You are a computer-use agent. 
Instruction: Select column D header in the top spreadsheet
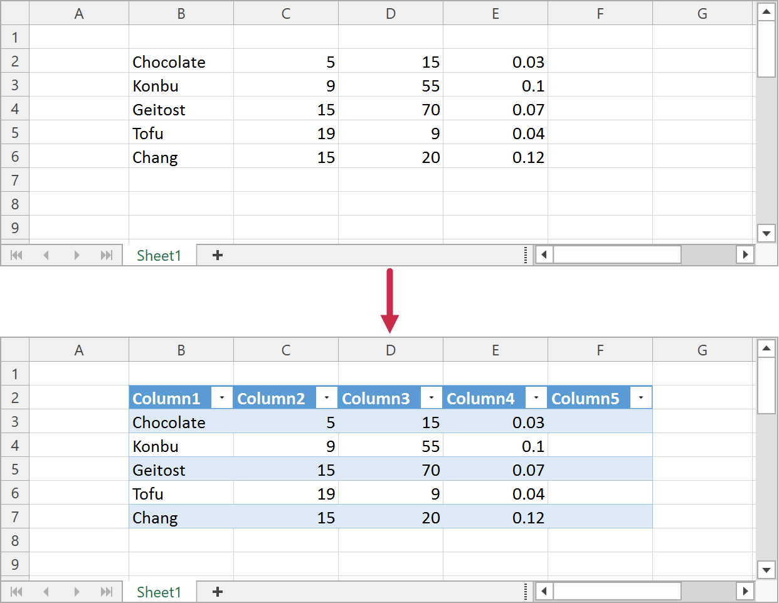click(390, 14)
